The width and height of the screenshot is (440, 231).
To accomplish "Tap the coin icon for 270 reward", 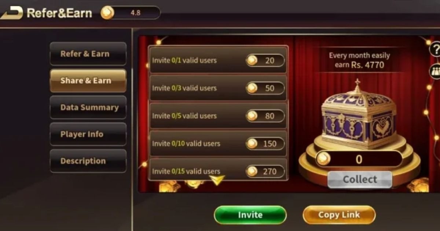I will 252,171.
